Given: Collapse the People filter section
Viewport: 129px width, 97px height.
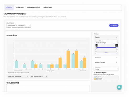Looking at the screenshot, I should coord(116,37).
